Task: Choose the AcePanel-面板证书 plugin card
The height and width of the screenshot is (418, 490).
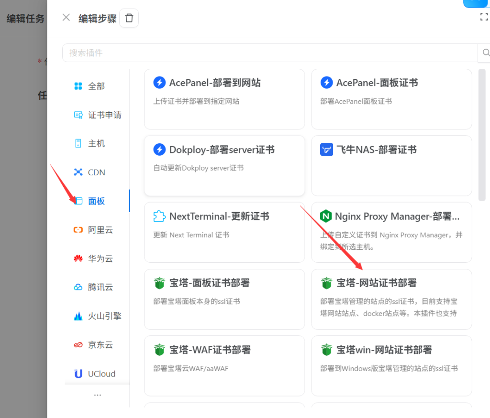Action: [391, 99]
